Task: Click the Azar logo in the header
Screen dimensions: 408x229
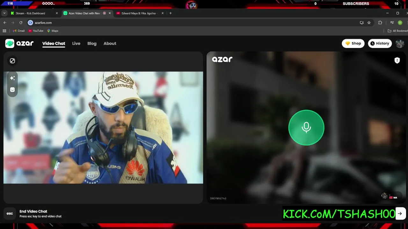Action: coord(19,44)
